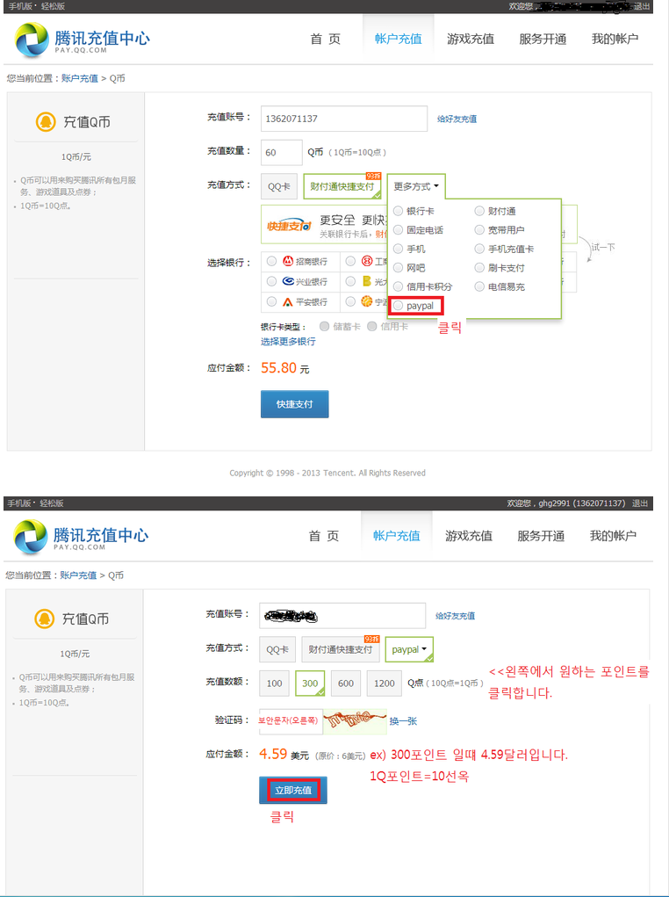The height and width of the screenshot is (897, 669).
Task: Open the paypal payment method dropdown
Action: tap(409, 650)
